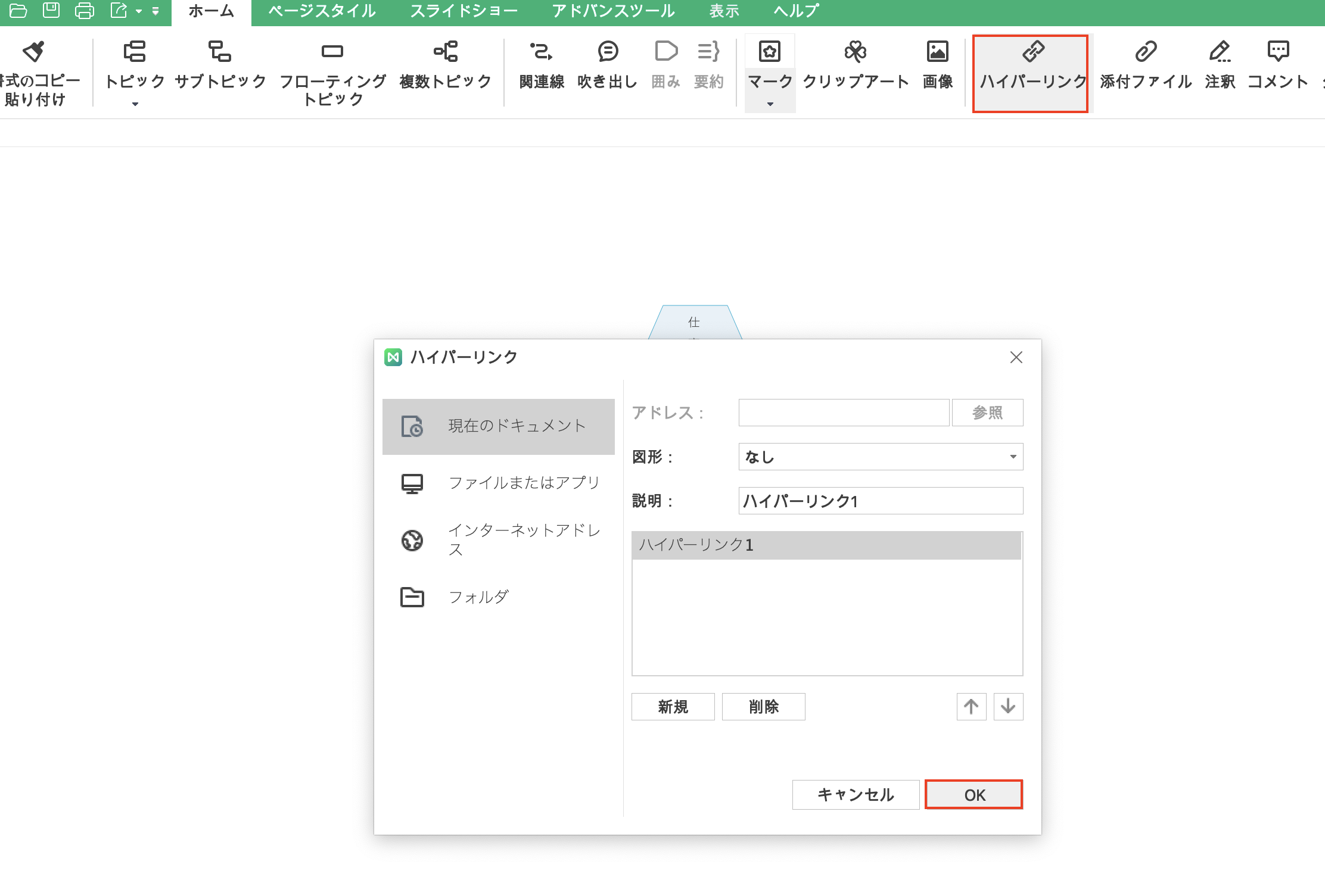Click the 削除 button
This screenshot has width=1325, height=874.
(763, 707)
